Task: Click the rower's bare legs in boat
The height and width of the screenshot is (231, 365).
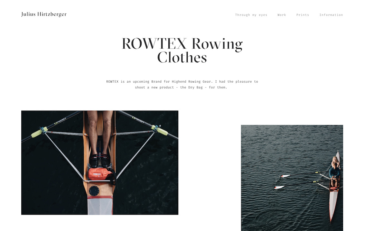Action: pos(100,132)
